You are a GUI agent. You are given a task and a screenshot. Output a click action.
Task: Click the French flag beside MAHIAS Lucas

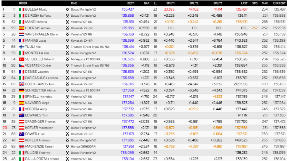point(22,41)
